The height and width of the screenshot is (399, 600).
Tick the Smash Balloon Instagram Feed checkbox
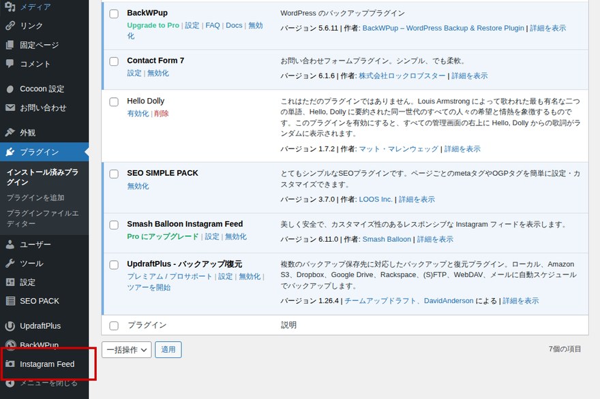click(x=114, y=225)
